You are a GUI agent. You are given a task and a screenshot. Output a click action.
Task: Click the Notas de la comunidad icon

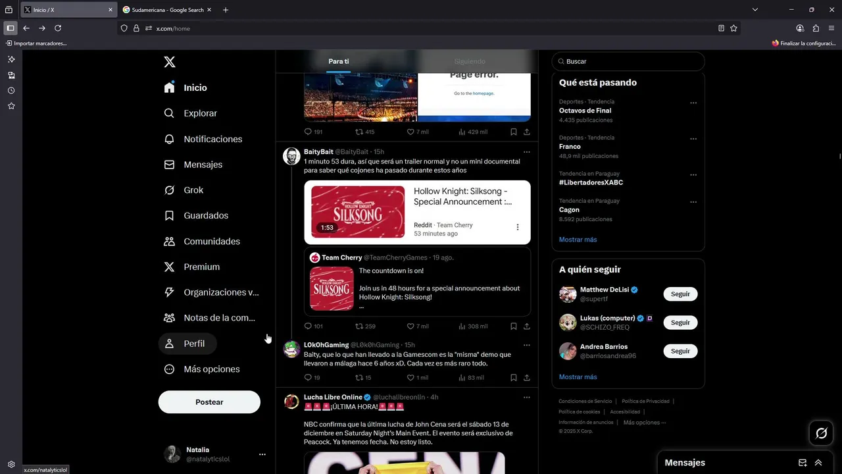pyautogui.click(x=169, y=318)
